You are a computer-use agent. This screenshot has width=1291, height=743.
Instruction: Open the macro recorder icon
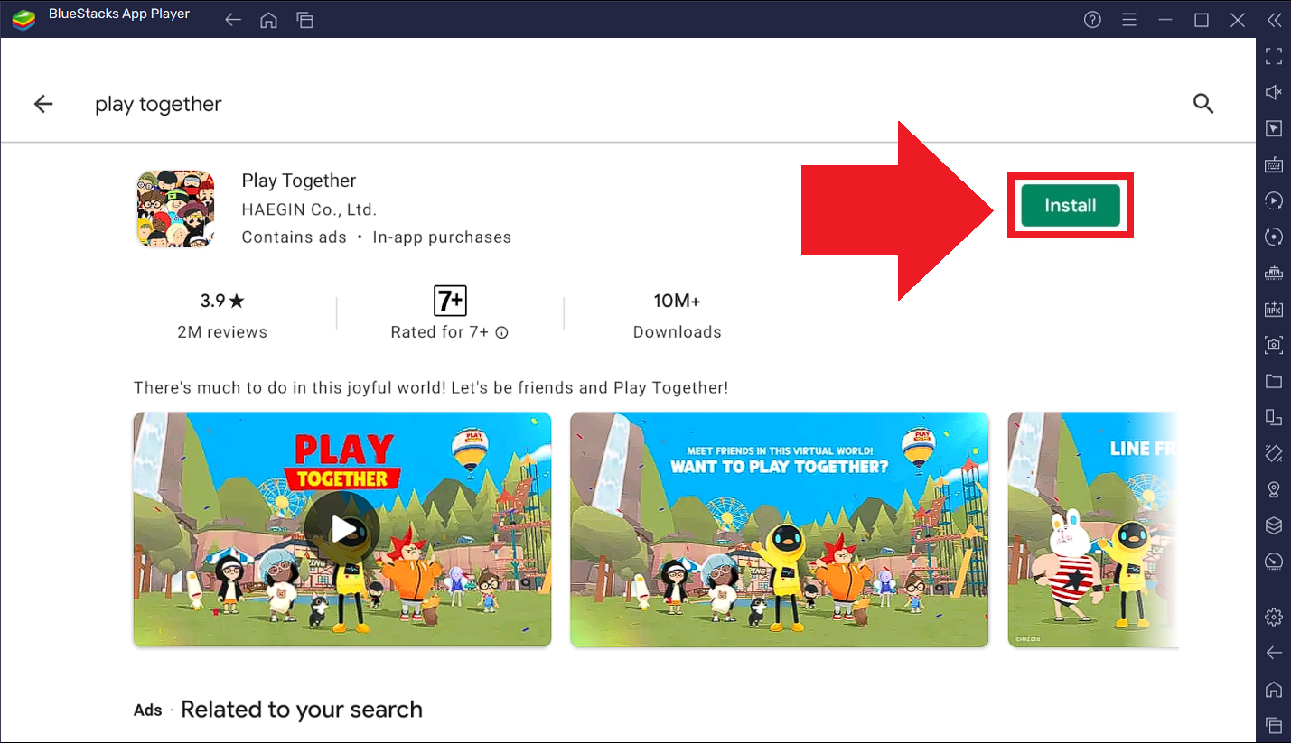[x=1274, y=200]
